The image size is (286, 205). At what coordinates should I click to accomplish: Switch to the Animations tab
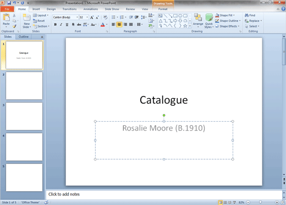(x=91, y=9)
